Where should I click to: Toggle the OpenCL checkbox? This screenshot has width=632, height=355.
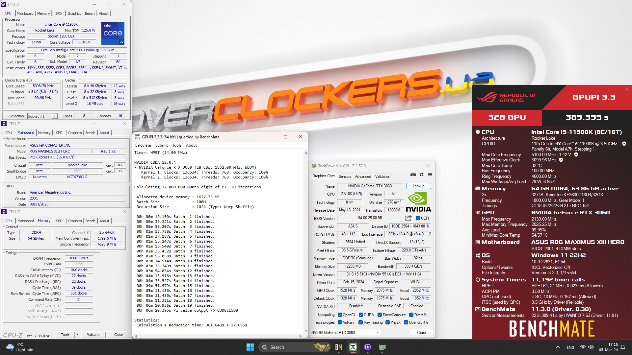340,315
